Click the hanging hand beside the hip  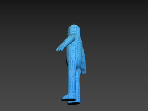coord(83,71)
